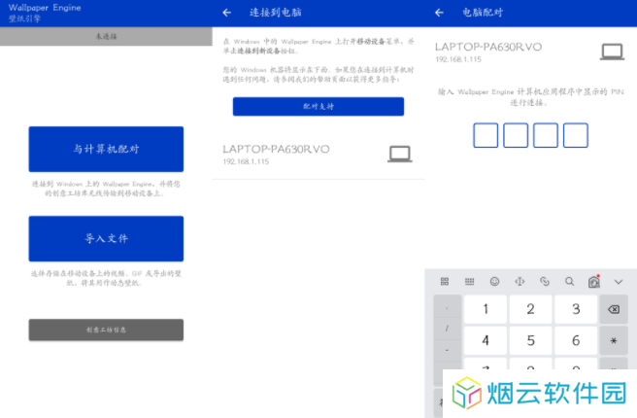Viewport: 637px width, 418px height.
Task: Tap key 4 on the numeric keypad
Action: 486,341
